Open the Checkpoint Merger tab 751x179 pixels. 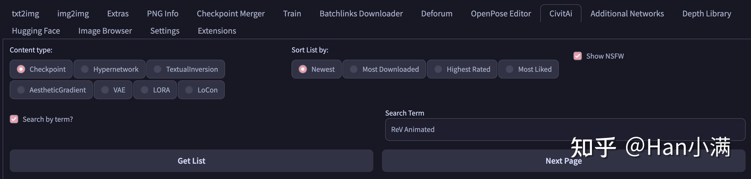pos(231,13)
